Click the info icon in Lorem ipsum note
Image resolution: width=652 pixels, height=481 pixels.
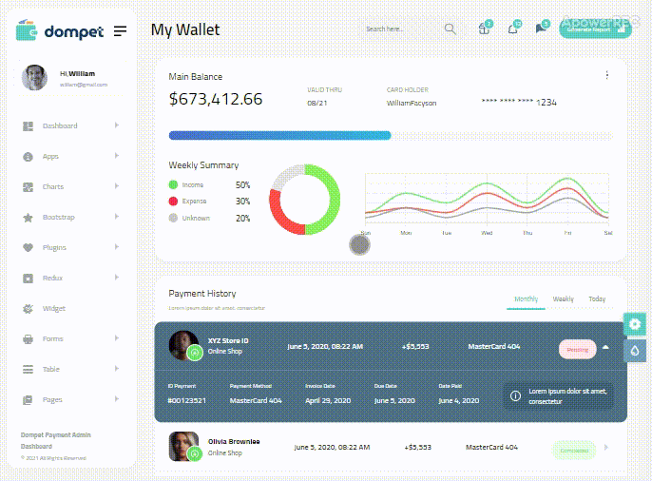515,395
